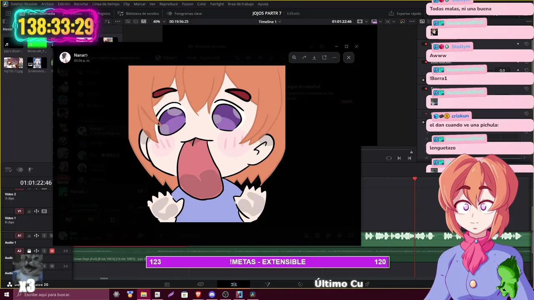Viewport: 534px width, 300px height.
Task: Go to next clip in viewer
Action: click(x=399, y=158)
